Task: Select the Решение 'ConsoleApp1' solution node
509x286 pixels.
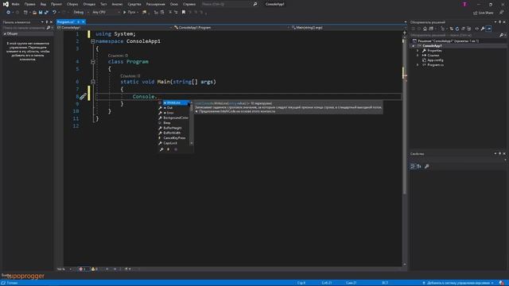Action: coord(448,41)
